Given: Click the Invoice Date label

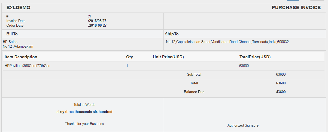Looking at the screenshot, I should (x=16, y=21).
